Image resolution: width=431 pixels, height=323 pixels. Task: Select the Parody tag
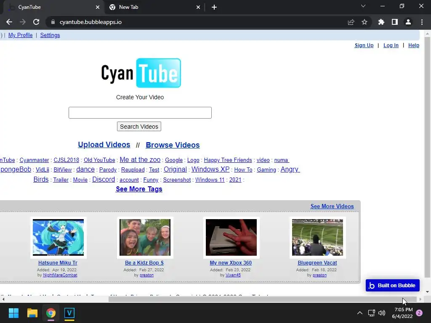(108, 170)
